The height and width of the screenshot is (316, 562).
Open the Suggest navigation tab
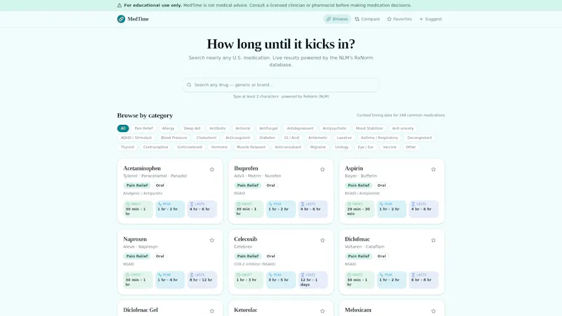[431, 19]
